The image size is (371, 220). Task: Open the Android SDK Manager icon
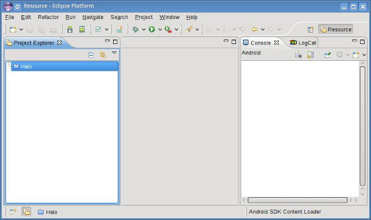[x=70, y=30]
